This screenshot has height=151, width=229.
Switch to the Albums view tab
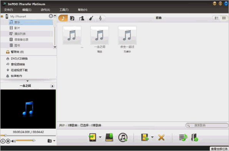(x=72, y=18)
